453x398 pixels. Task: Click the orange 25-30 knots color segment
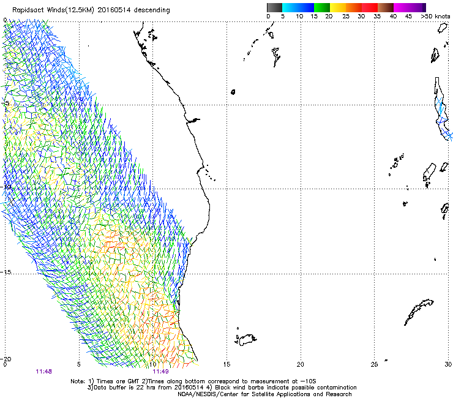click(354, 7)
